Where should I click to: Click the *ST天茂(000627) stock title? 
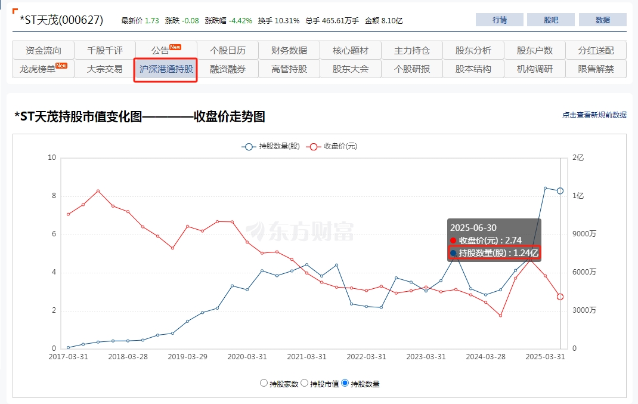click(x=61, y=20)
